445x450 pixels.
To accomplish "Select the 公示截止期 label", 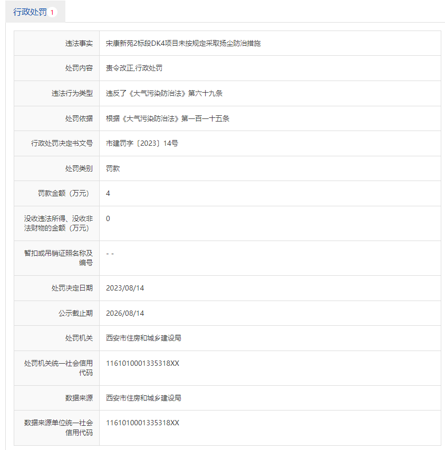I will pos(75,313).
